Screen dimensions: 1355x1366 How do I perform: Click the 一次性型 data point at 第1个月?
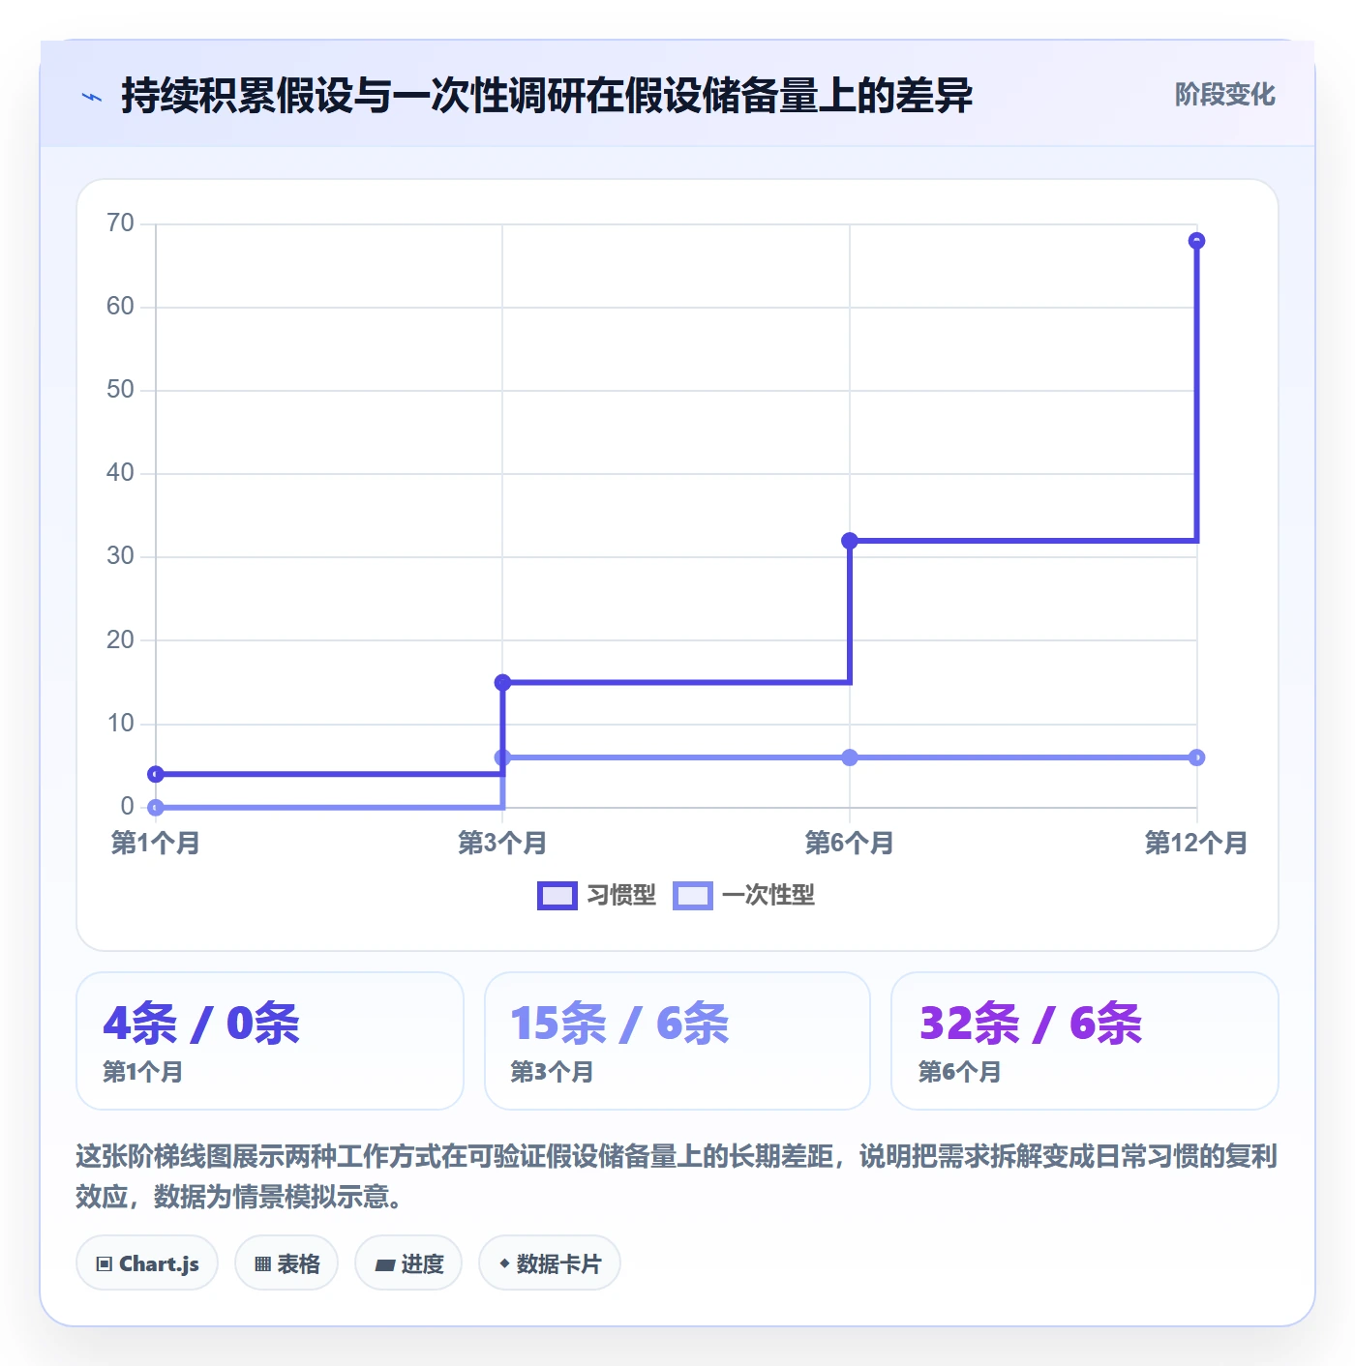(x=156, y=807)
